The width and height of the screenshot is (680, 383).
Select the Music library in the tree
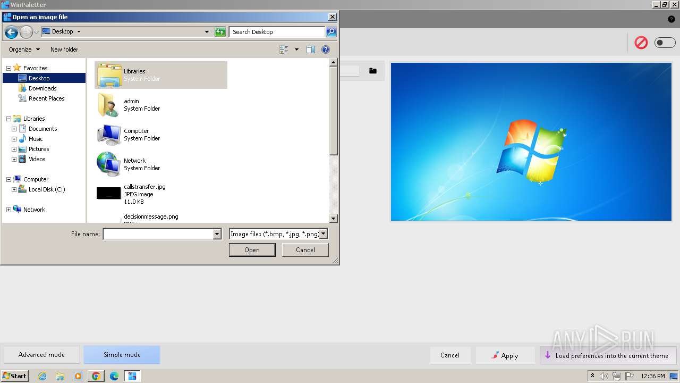pyautogui.click(x=36, y=139)
